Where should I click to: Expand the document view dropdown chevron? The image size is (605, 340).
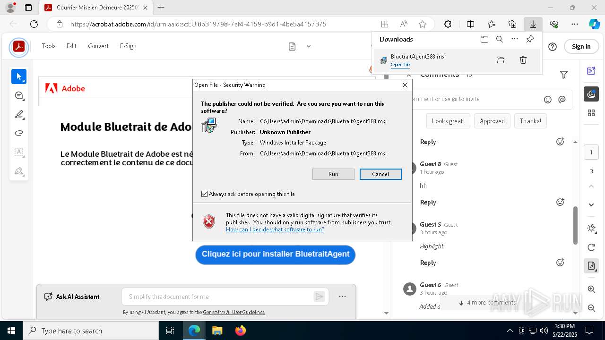(x=309, y=46)
